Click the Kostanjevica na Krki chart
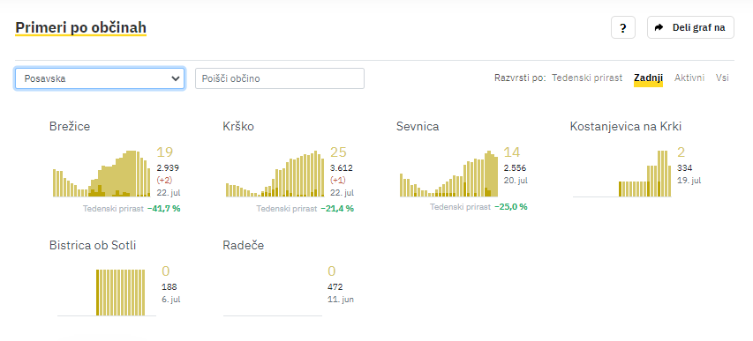The height and width of the screenshot is (341, 753). point(621,174)
